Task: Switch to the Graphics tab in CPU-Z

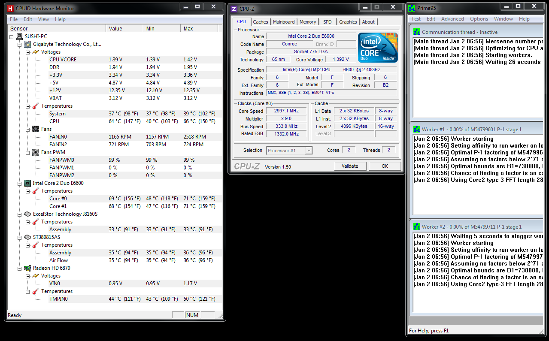Action: coord(348,22)
